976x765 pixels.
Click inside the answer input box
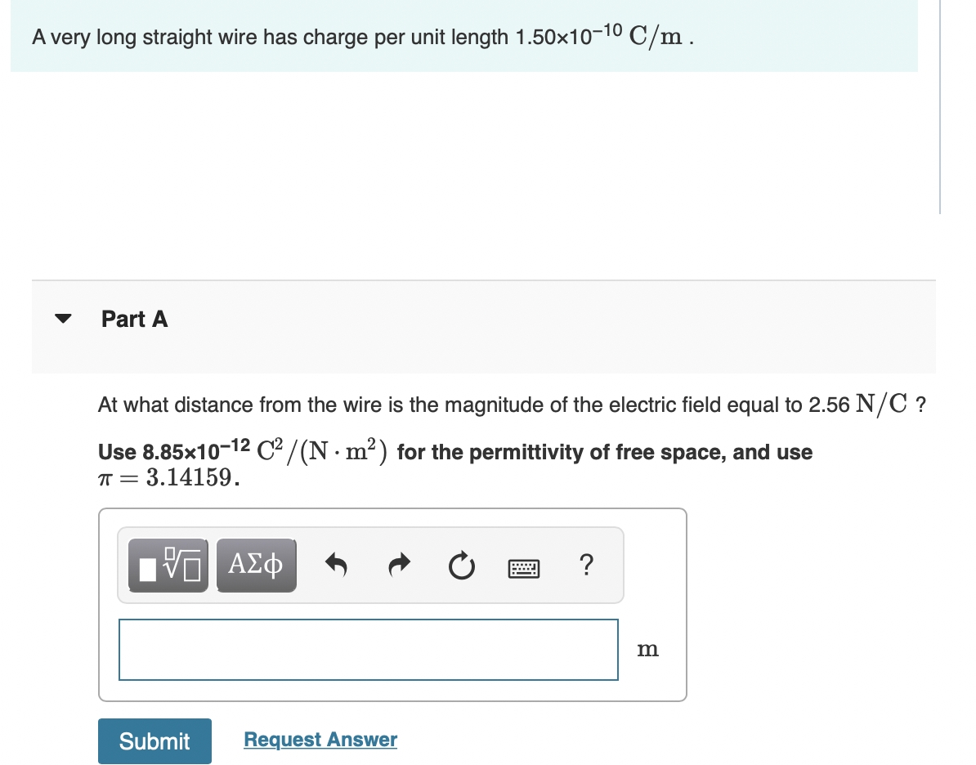(x=368, y=649)
